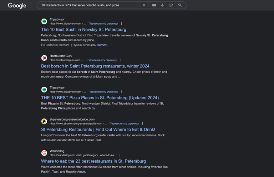Viewport: 274px width, 177px height.
Task: Click the borscht must-include link
Action: [103, 45]
